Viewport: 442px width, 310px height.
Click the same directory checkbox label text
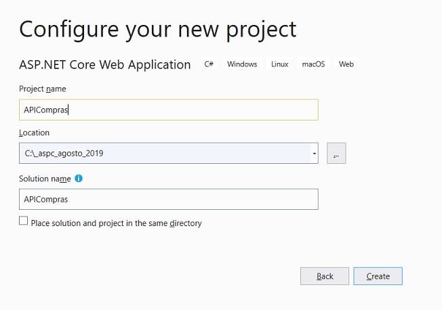pos(116,223)
